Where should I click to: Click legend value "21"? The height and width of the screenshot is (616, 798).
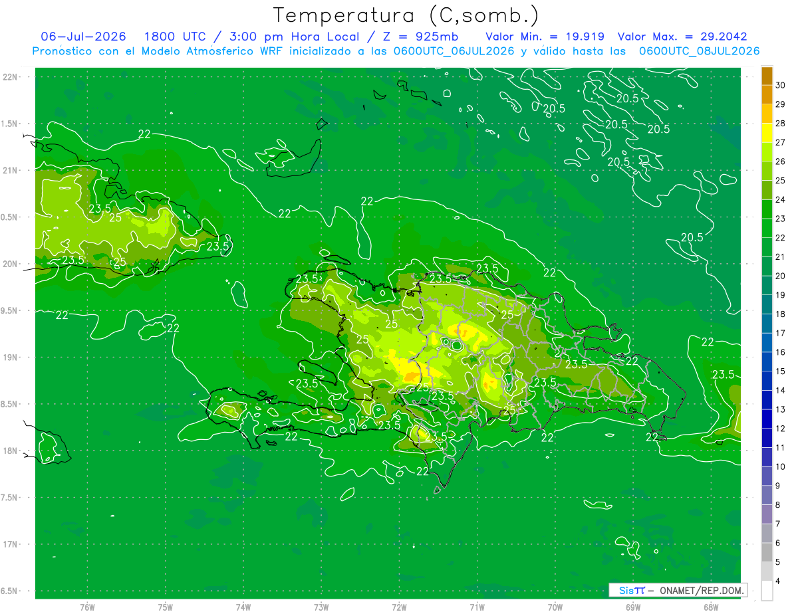(x=781, y=257)
